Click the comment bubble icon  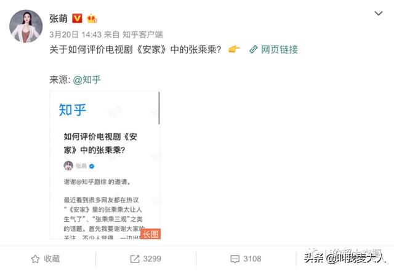pos(235,259)
